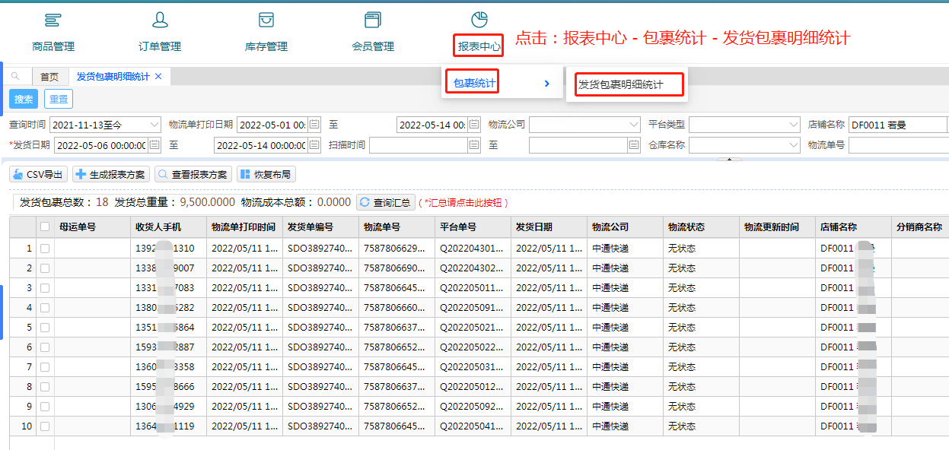Tick the select-all checkbox in table header

coord(45,227)
